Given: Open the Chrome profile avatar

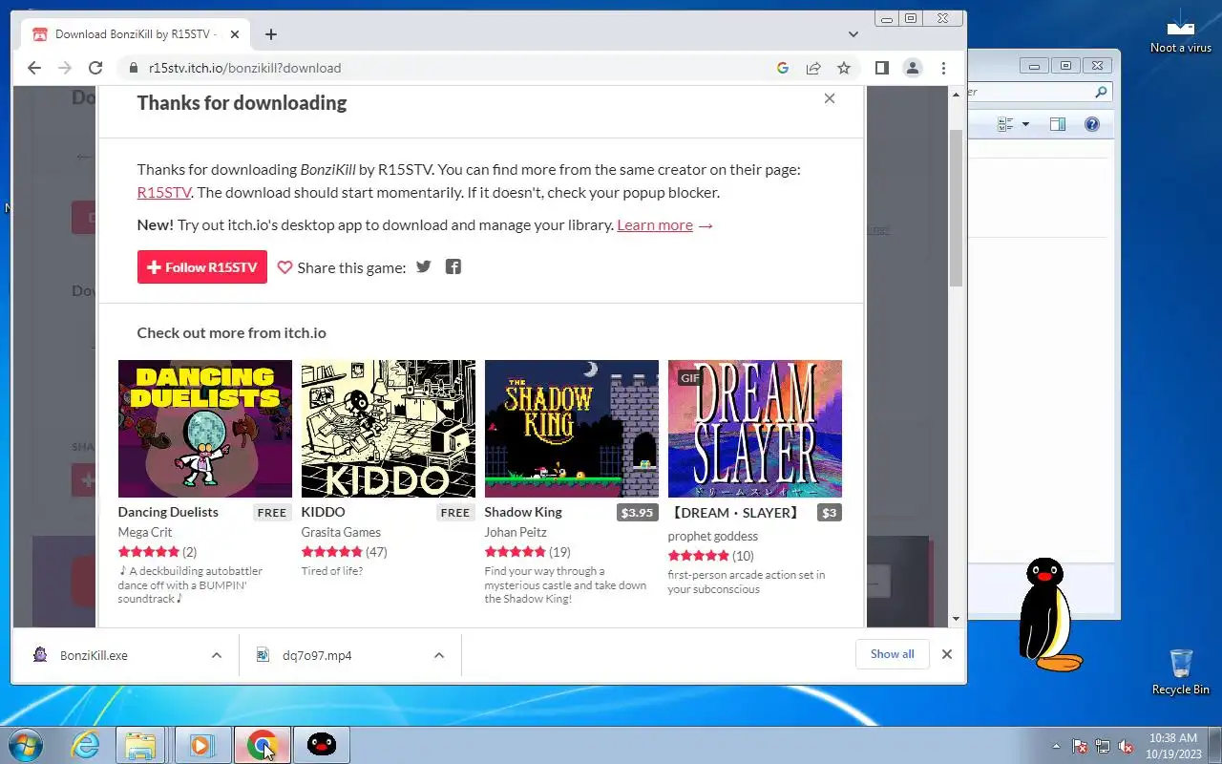Looking at the screenshot, I should [x=913, y=68].
